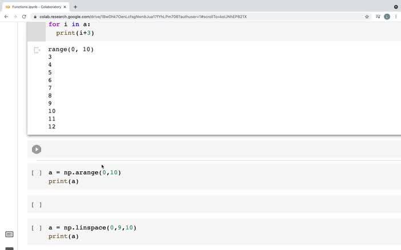Click the 'for i in a:' code line
The width and height of the screenshot is (401, 250).
[69, 25]
